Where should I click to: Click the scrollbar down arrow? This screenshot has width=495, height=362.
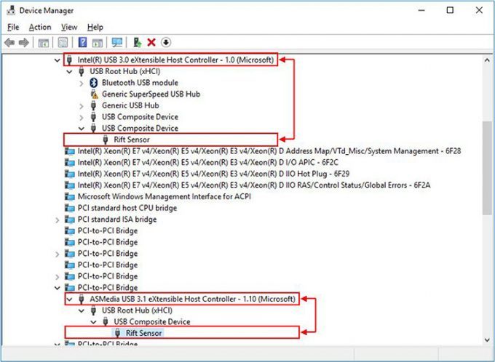[x=487, y=340]
